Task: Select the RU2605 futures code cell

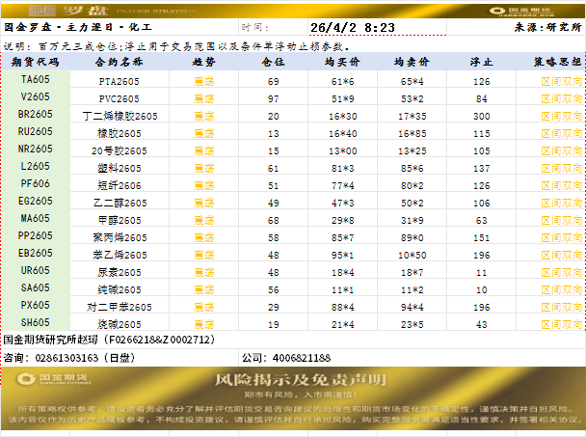Action: pyautogui.click(x=35, y=131)
